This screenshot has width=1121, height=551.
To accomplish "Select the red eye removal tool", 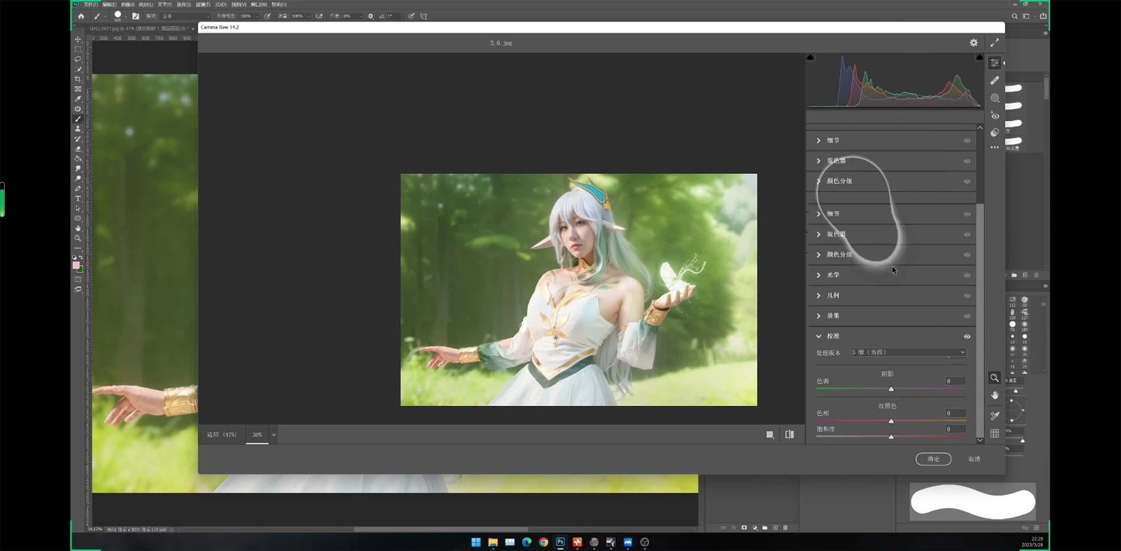I will (995, 116).
